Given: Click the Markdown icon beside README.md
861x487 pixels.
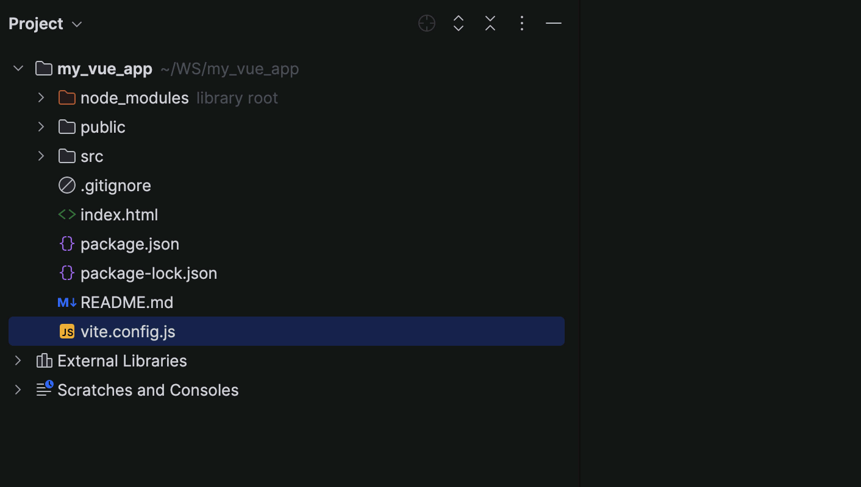Looking at the screenshot, I should coord(66,302).
